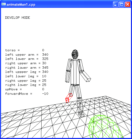Maximize the animateMan1.cpp window
This screenshot has width=132, height=139.
pos(122,4)
